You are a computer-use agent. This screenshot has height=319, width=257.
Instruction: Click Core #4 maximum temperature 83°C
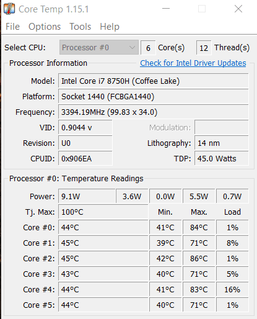199,290
